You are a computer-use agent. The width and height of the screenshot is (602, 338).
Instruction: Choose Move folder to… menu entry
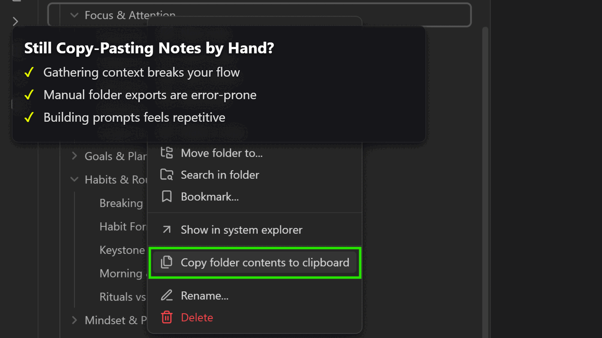(222, 153)
